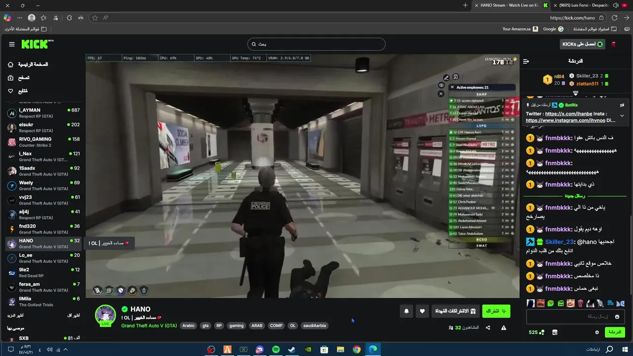This screenshot has width=633, height=356.
Task: Click the green الدردشة chat send button
Action: [615, 332]
